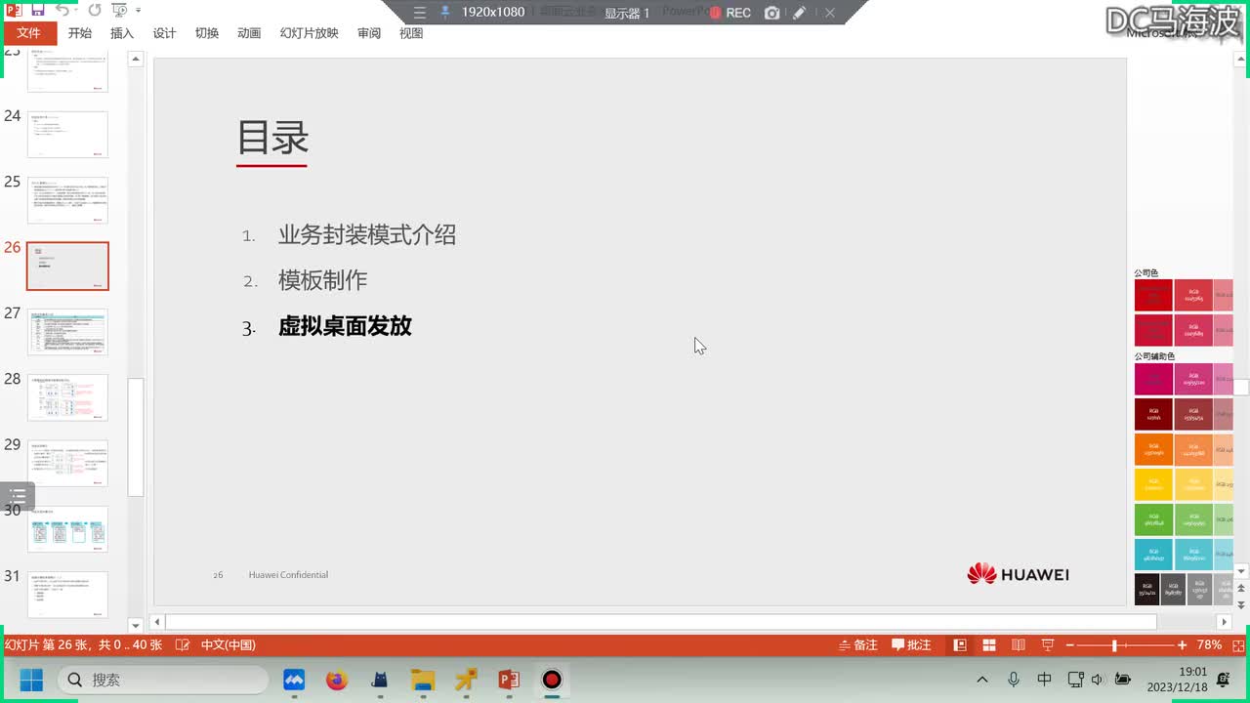Click the zoom in plus button
The image size is (1250, 703).
pos(1182,645)
